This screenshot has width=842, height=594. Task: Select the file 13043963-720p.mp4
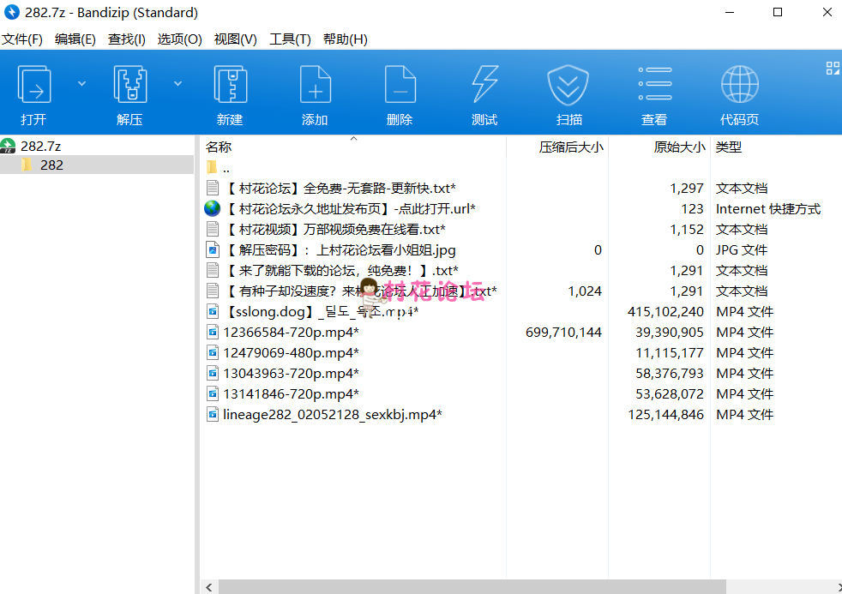pyautogui.click(x=291, y=373)
